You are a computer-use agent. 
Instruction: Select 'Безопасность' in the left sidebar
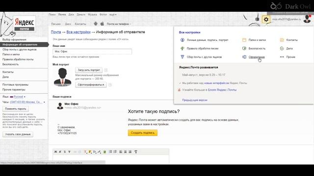[10, 64]
